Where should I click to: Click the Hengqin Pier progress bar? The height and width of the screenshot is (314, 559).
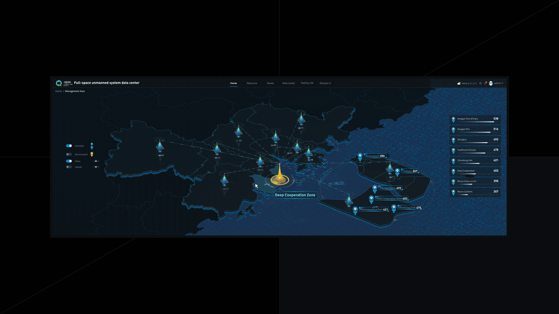point(478,132)
